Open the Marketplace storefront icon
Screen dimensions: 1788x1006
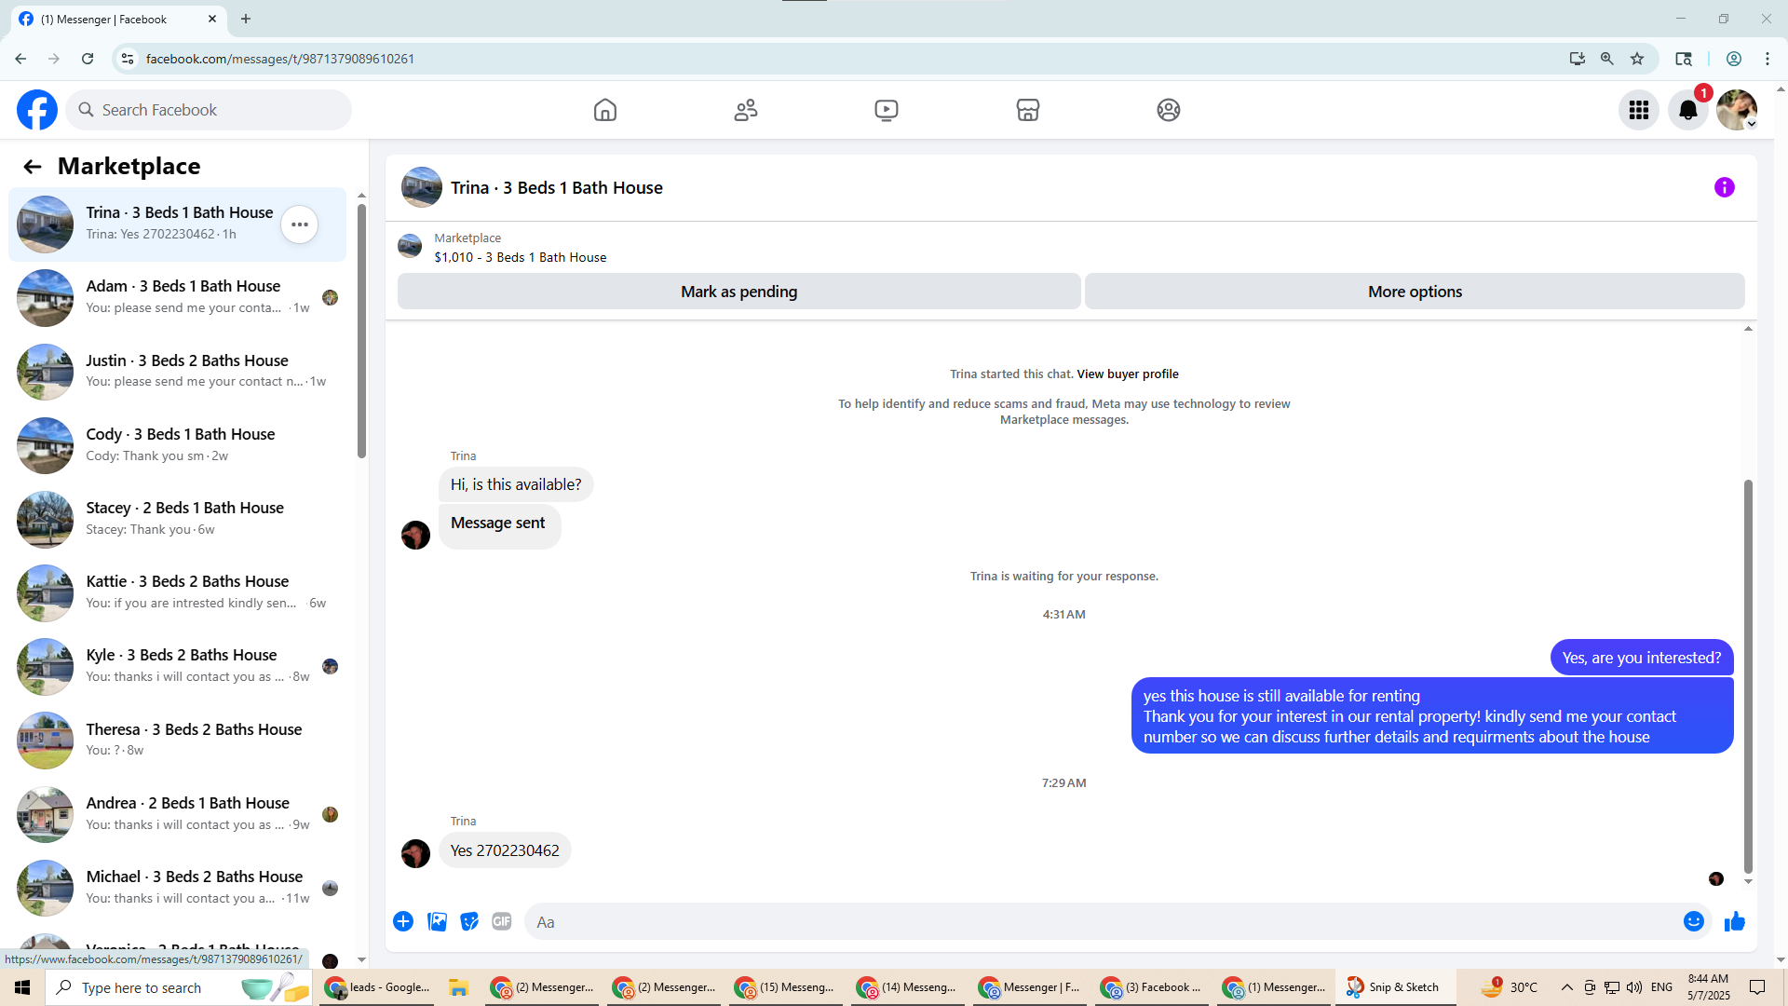click(x=1027, y=110)
